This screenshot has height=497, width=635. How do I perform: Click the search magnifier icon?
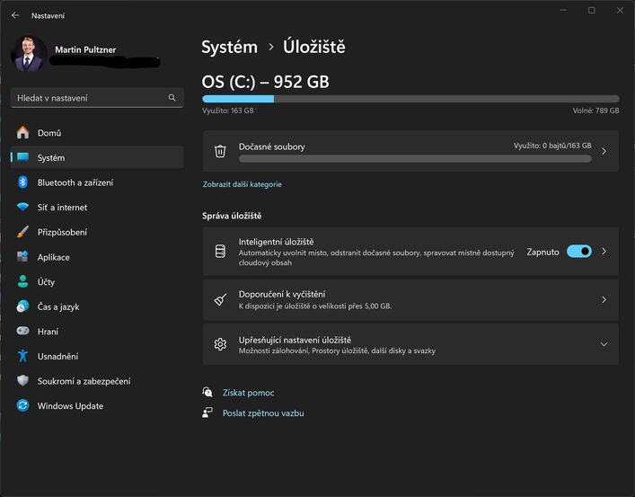point(172,98)
